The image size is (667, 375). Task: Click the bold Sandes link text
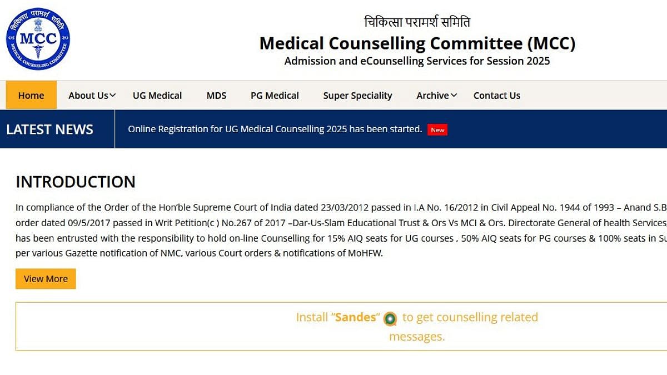pyautogui.click(x=355, y=317)
